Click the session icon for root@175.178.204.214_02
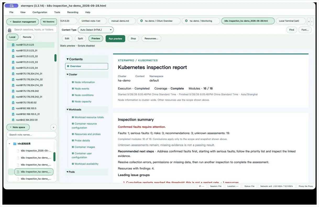 tap(13, 79)
